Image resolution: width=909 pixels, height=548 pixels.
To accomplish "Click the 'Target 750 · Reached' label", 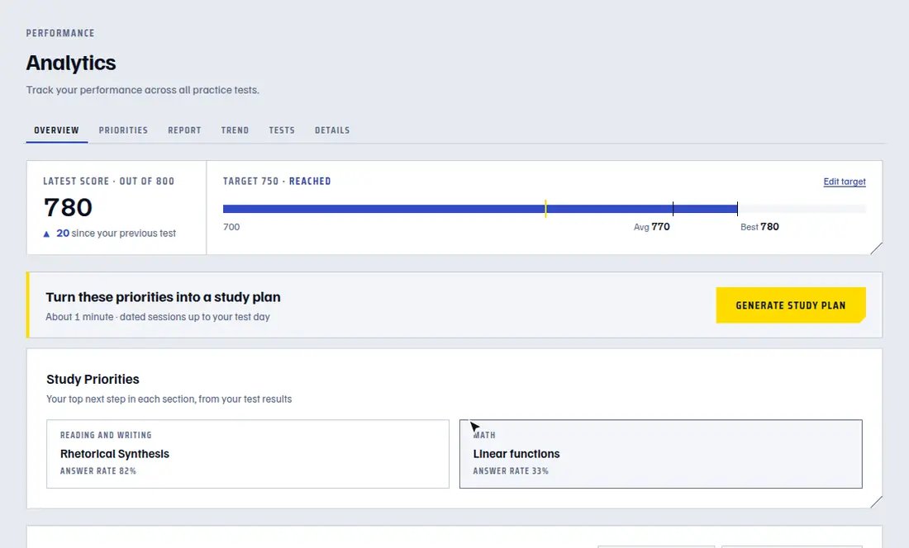I will [277, 181].
